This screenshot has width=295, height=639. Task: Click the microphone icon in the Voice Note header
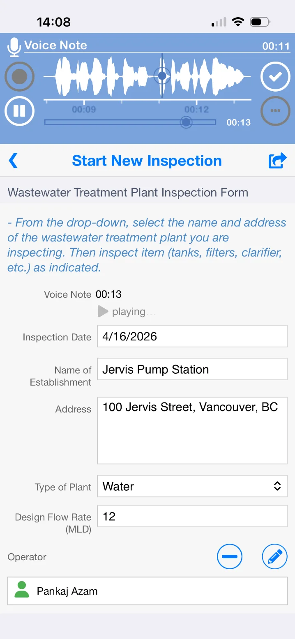point(14,46)
